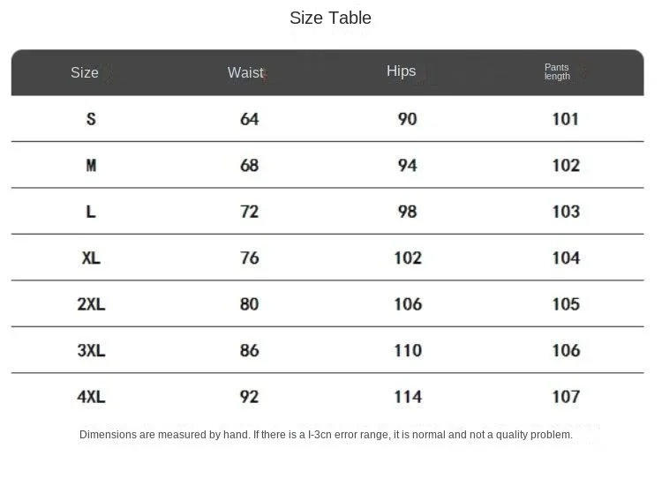Click hips value 106 in 2XL row

[x=408, y=304]
